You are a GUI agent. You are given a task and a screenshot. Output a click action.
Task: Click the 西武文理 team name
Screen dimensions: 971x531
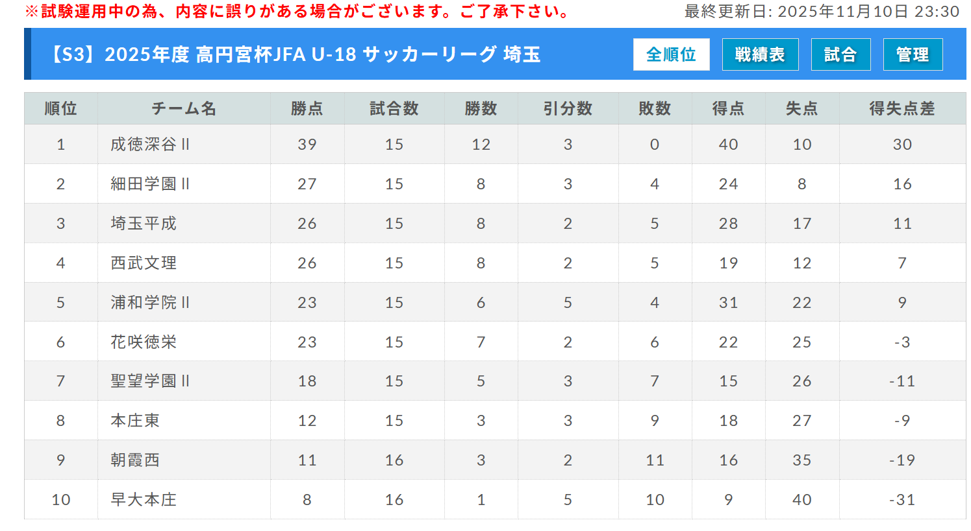tap(144, 263)
